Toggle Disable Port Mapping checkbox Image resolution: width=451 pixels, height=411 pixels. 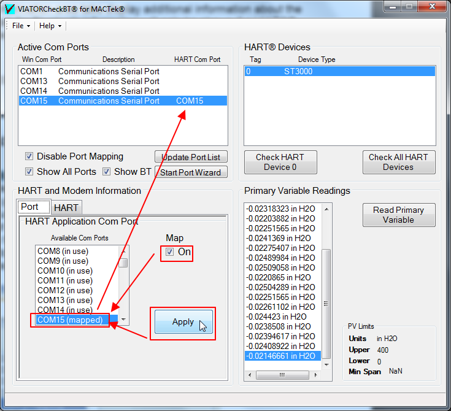pyautogui.click(x=29, y=156)
